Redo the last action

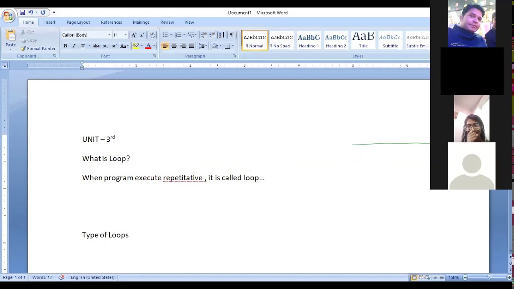(43, 12)
